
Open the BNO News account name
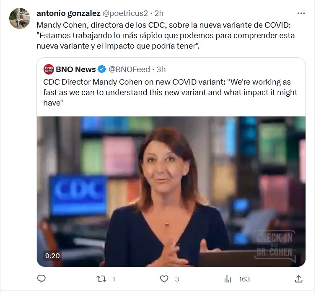(x=75, y=69)
